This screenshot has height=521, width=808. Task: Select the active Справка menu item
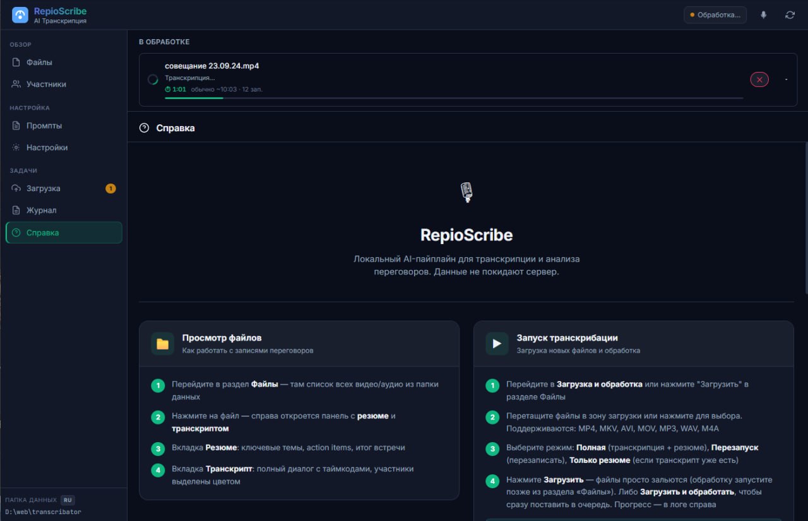pyautogui.click(x=64, y=233)
